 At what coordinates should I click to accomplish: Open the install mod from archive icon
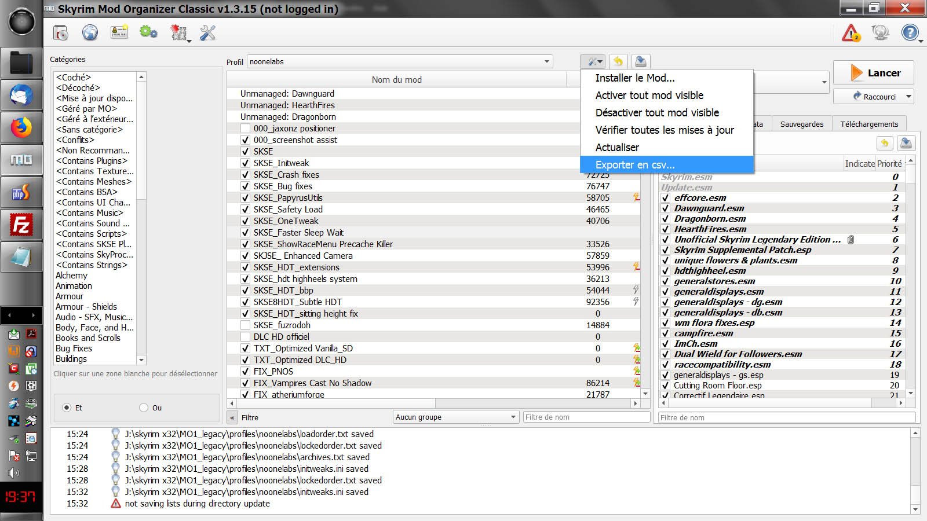click(61, 33)
